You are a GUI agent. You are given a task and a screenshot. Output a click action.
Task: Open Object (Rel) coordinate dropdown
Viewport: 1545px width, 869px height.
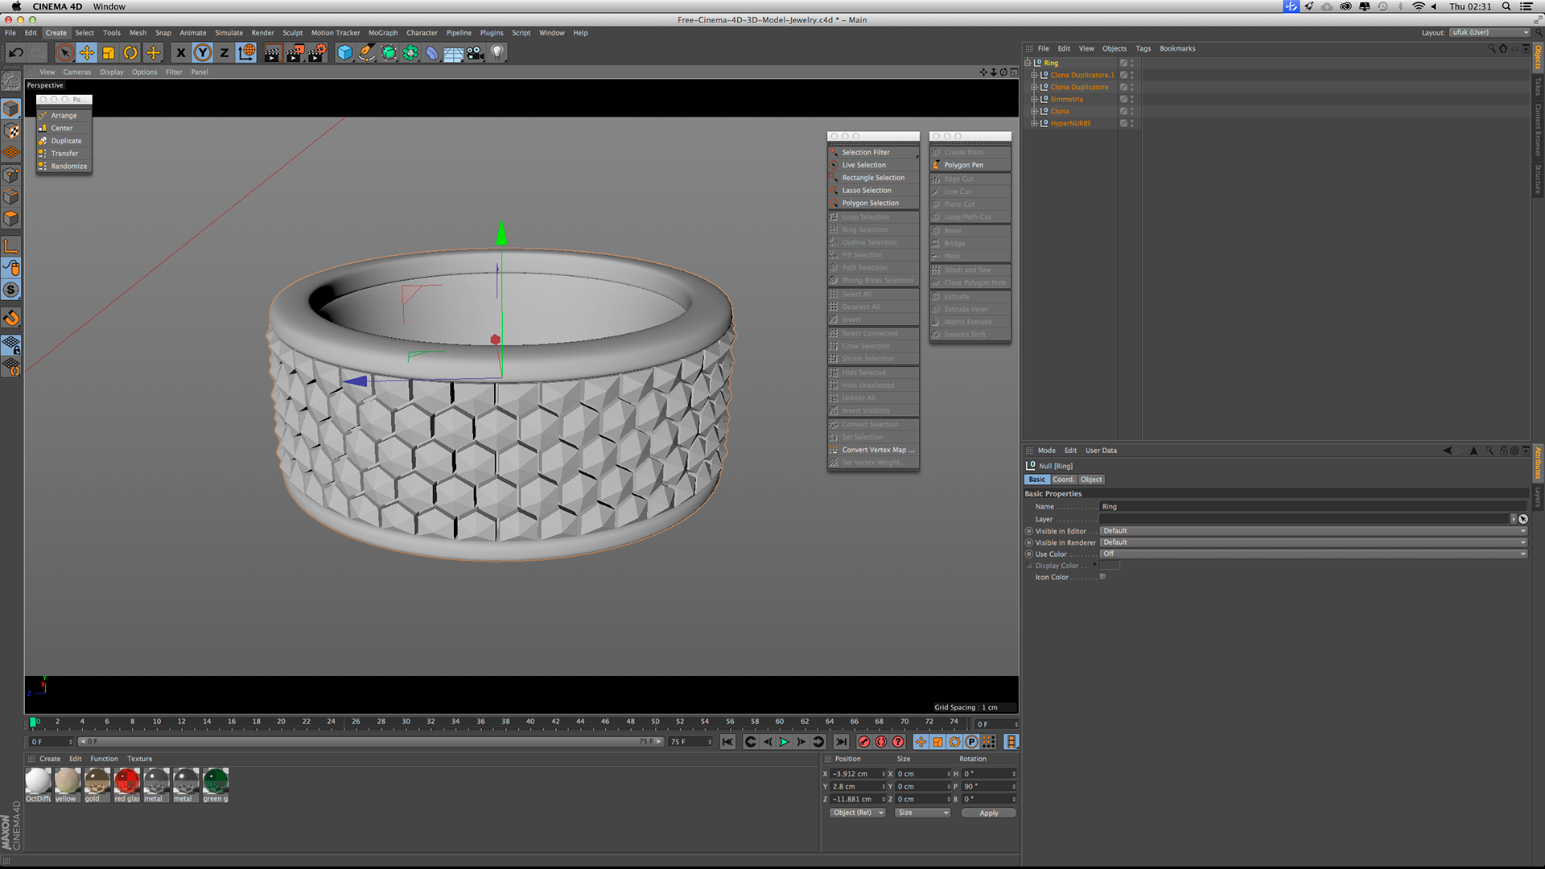pyautogui.click(x=858, y=813)
